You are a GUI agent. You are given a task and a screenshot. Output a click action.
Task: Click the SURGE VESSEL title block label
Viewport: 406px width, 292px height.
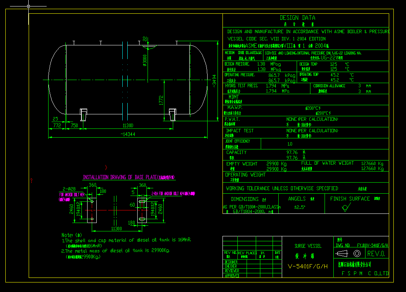click(x=308, y=246)
